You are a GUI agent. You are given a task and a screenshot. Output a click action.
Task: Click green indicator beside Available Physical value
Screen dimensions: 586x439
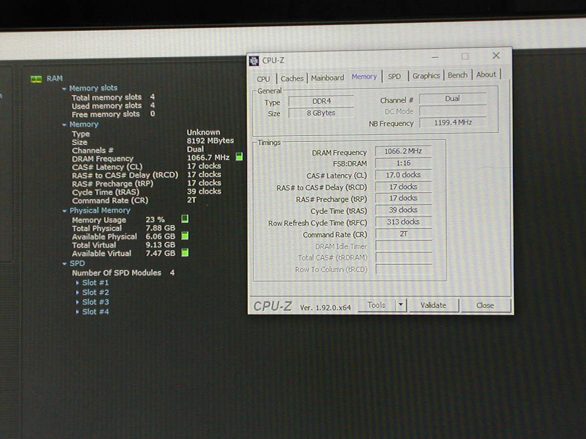pos(185,236)
